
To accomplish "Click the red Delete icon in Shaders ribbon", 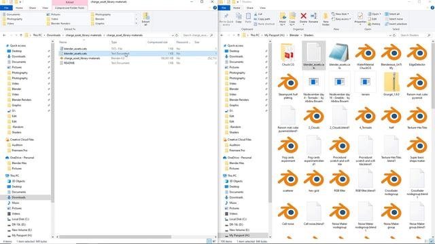I will 304,16.
